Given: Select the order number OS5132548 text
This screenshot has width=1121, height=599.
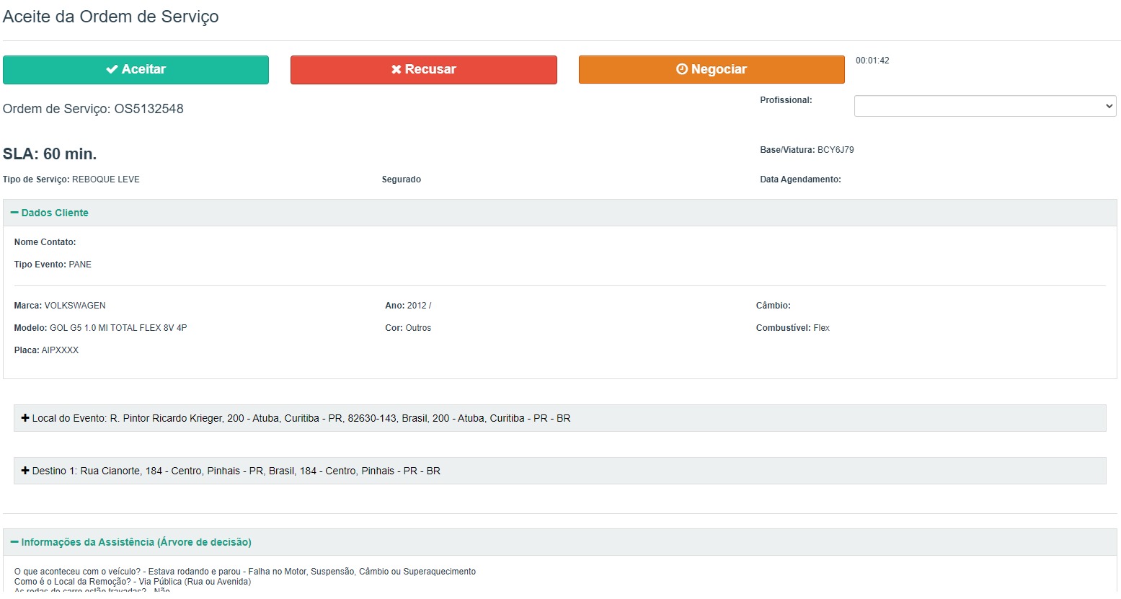Looking at the screenshot, I should point(149,109).
